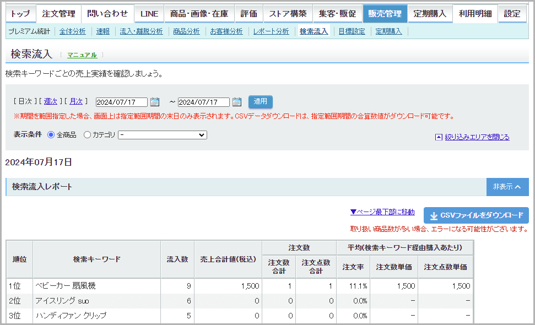Screen dimensions: 535x325
Task: Go to 定期購入 submenu link
Action: [x=388, y=31]
